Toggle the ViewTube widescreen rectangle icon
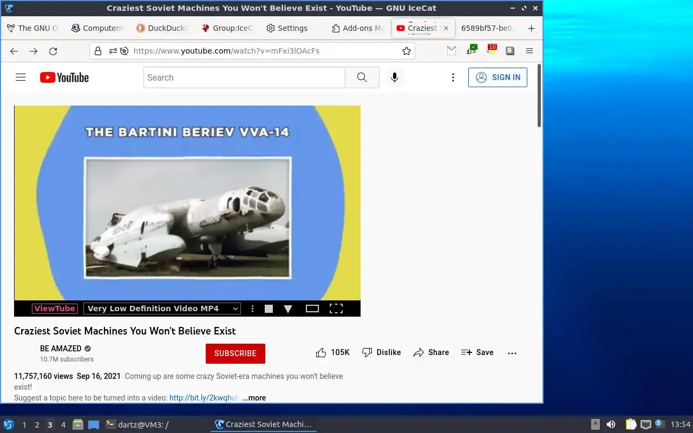The height and width of the screenshot is (433, 693). pos(312,309)
